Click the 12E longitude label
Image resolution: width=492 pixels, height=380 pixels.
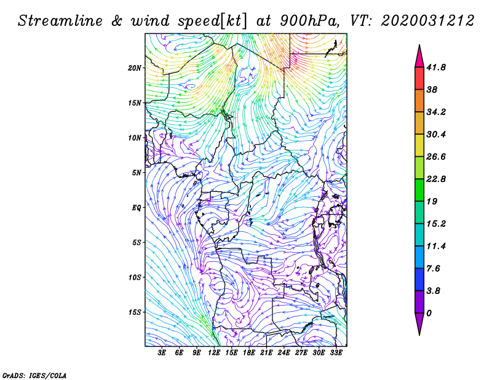click(214, 353)
